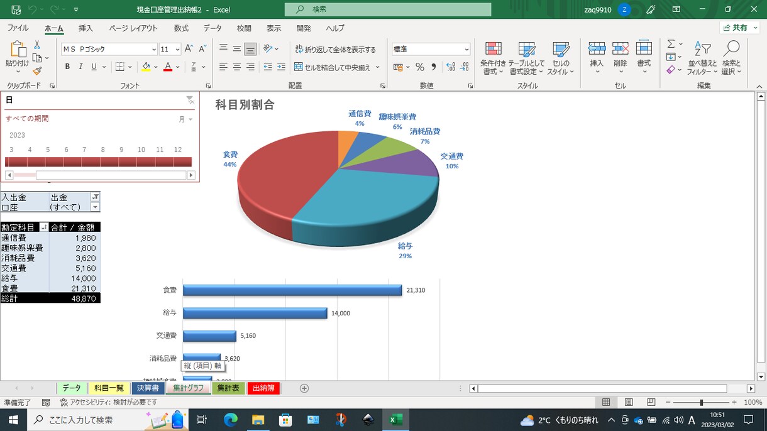The image size is (767, 431).
Task: Click the 共有 share button
Action: 739,28
